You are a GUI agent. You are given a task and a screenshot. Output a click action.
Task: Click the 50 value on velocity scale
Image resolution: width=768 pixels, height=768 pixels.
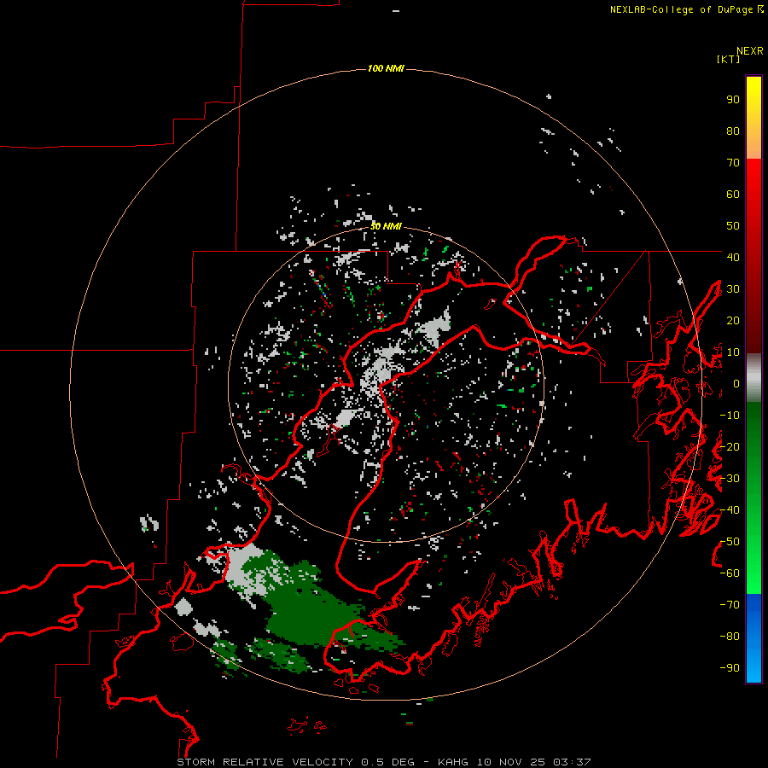click(x=733, y=226)
